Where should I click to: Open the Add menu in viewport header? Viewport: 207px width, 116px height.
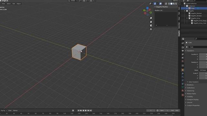click(x=14, y=4)
